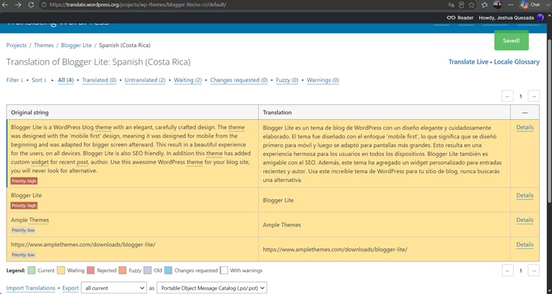Open the 'all current' export dropdown
Screen dimensions: 552x294
114,288
